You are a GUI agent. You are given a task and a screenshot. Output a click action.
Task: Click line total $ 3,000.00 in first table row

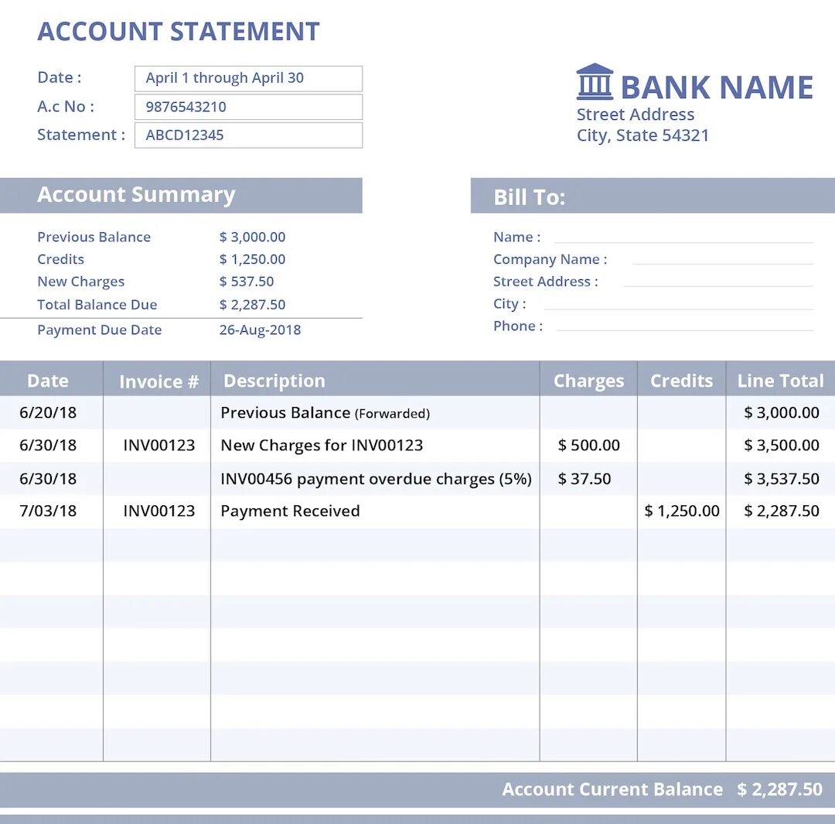(781, 412)
